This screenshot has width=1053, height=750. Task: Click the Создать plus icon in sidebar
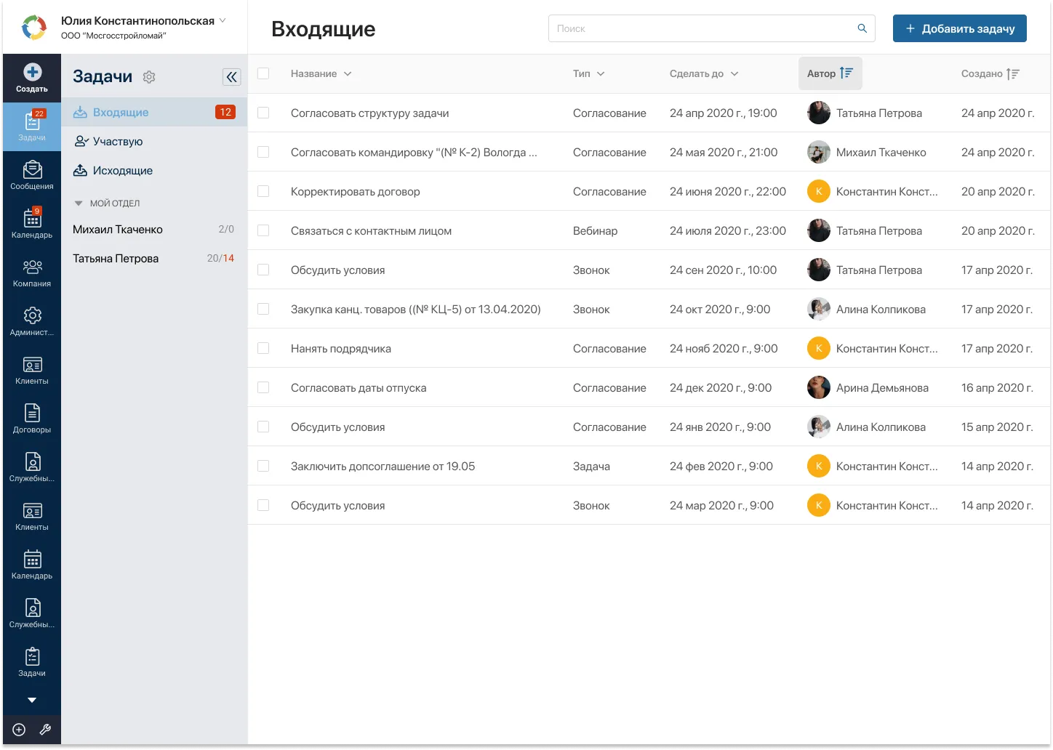[x=32, y=72]
